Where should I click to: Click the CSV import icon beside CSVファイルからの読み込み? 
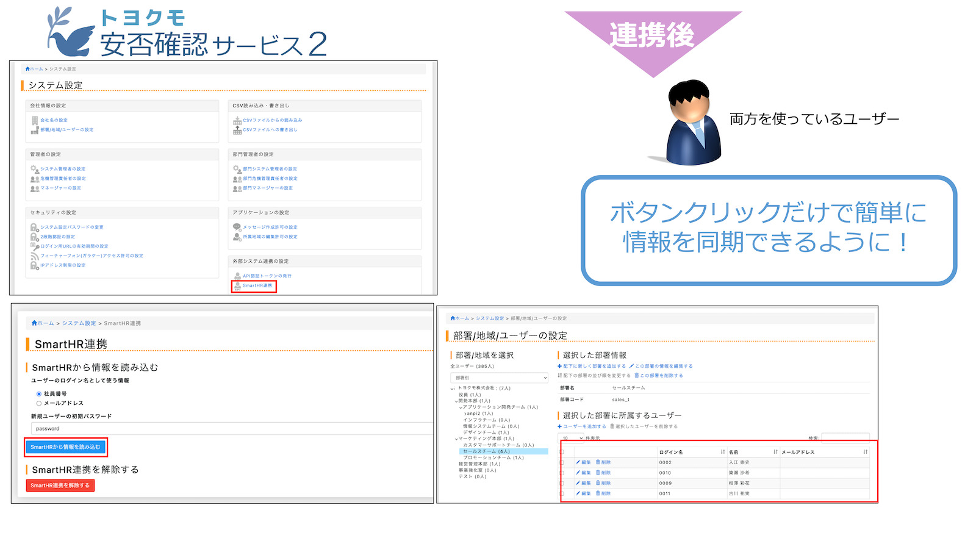pyautogui.click(x=237, y=120)
